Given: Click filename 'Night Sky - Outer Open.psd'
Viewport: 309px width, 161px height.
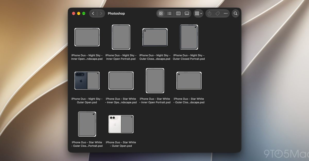Looking at the screenshot, I should (87, 101).
